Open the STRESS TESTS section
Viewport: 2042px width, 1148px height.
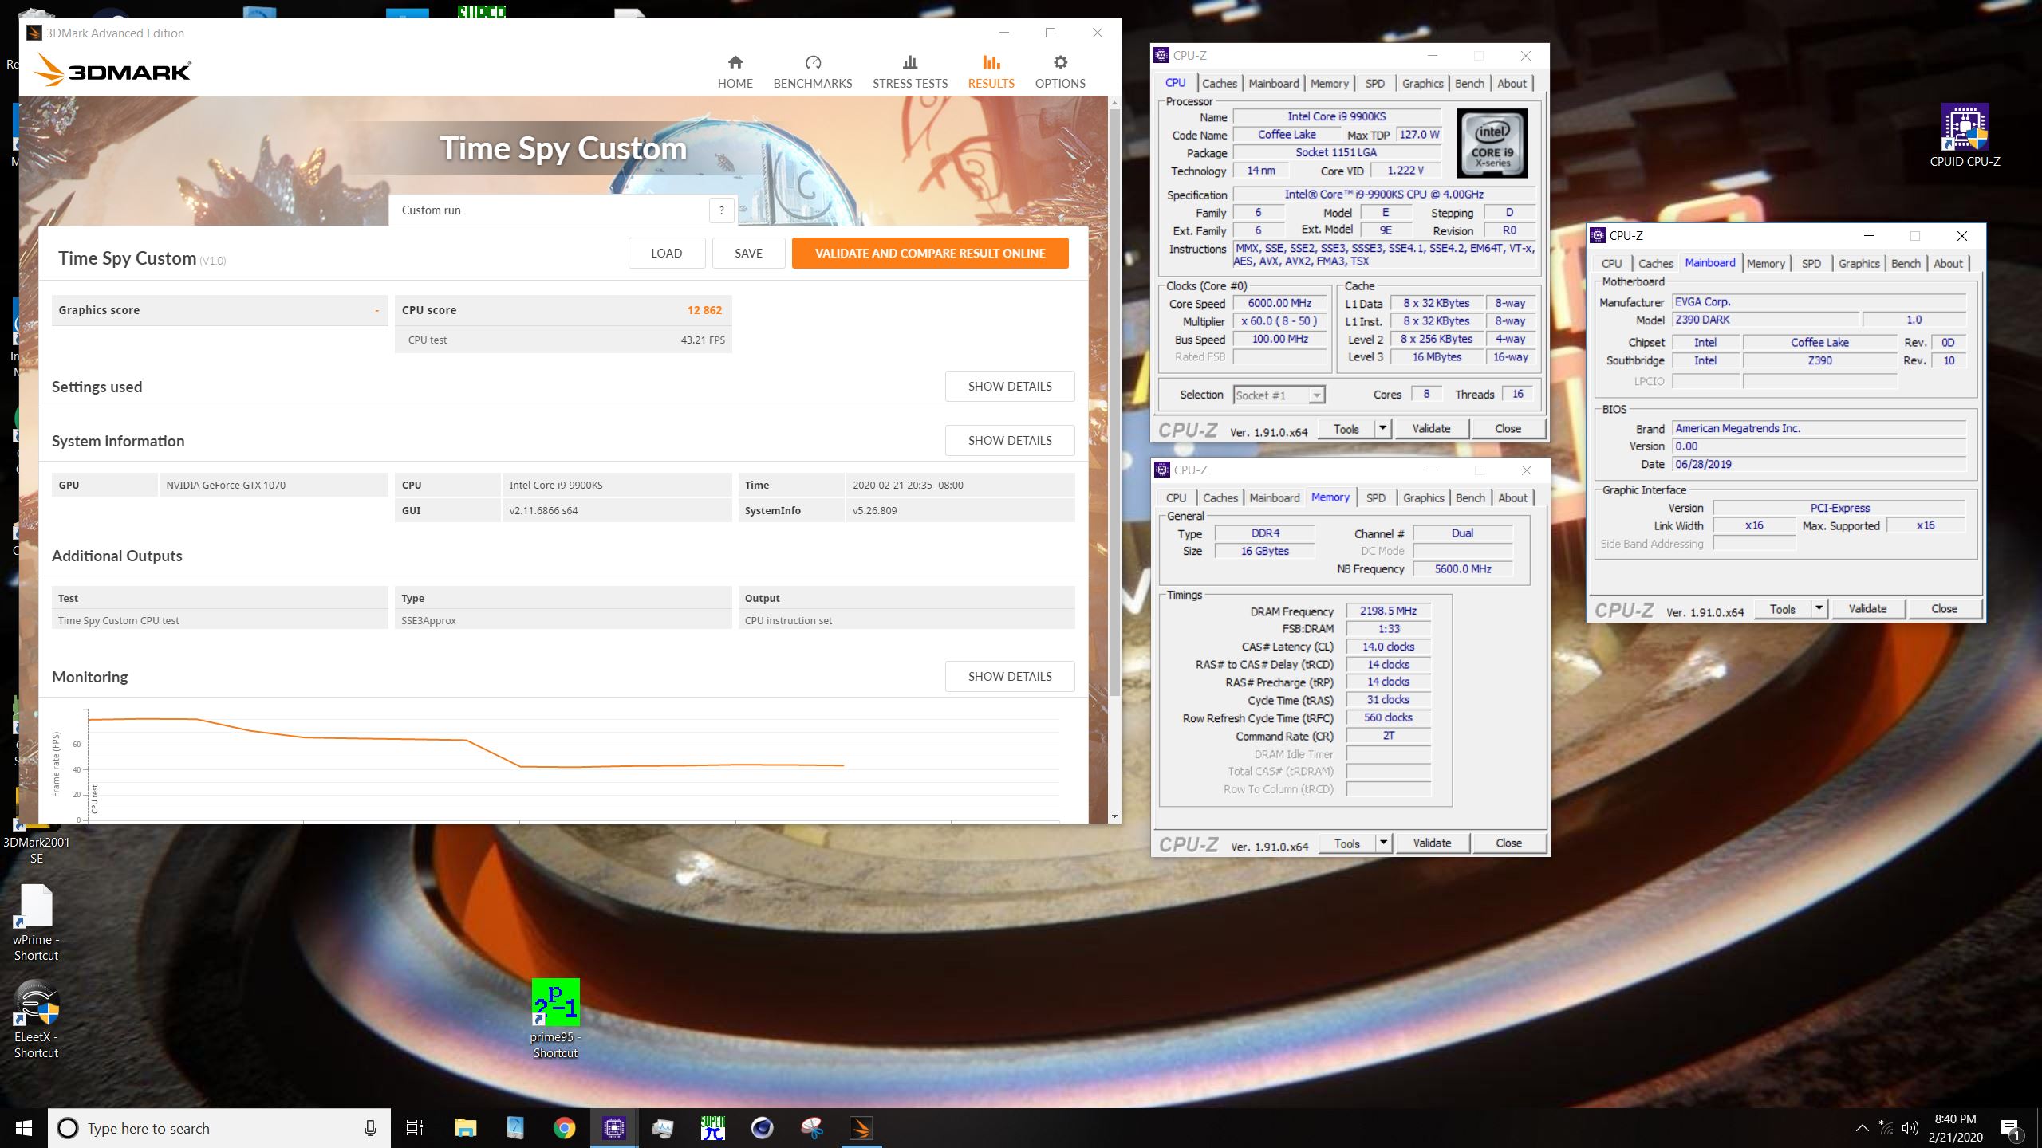tap(910, 72)
